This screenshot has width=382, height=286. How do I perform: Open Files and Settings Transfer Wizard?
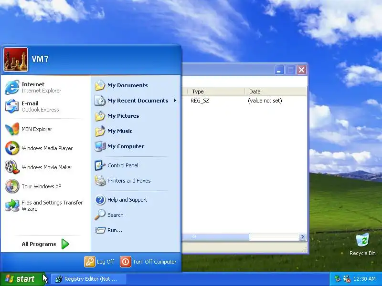(x=45, y=205)
